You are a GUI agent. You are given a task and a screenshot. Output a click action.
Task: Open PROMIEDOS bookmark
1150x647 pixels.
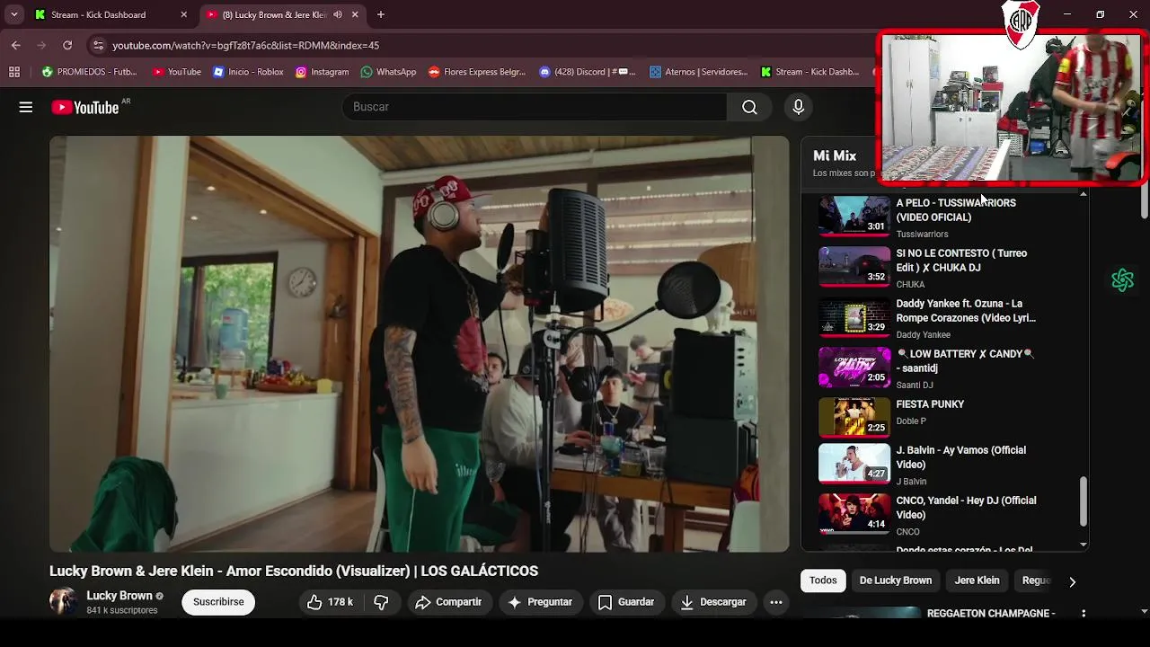(x=90, y=72)
